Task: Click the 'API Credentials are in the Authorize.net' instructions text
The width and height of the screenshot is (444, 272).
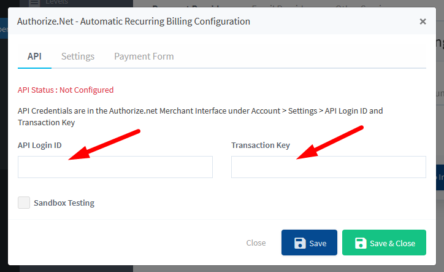Action: pyautogui.click(x=200, y=117)
